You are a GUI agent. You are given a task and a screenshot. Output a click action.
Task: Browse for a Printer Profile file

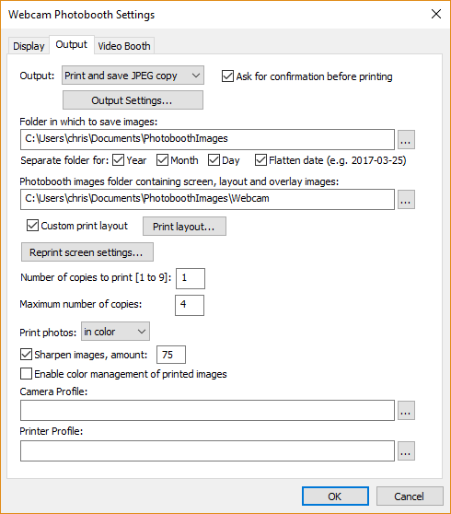pos(406,451)
